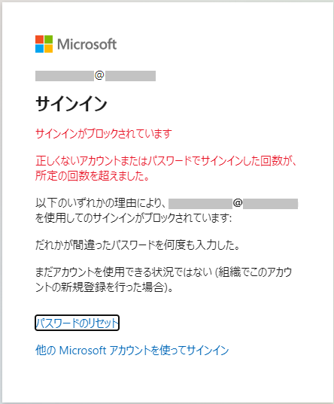The height and width of the screenshot is (404, 334).
Task: Select the redacted domain above the heading
Action: [130, 76]
